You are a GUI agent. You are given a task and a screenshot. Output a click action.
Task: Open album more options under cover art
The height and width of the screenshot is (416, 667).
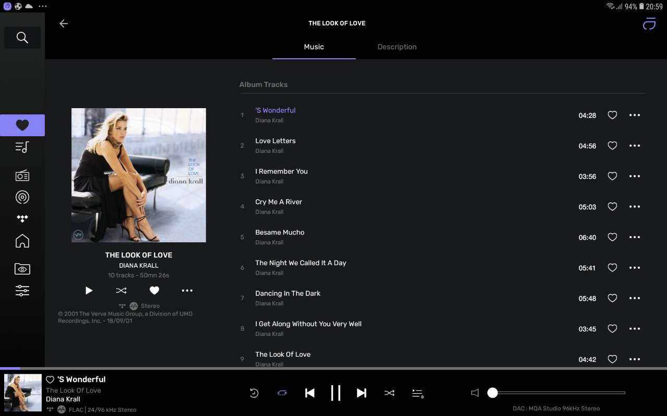pyautogui.click(x=187, y=291)
